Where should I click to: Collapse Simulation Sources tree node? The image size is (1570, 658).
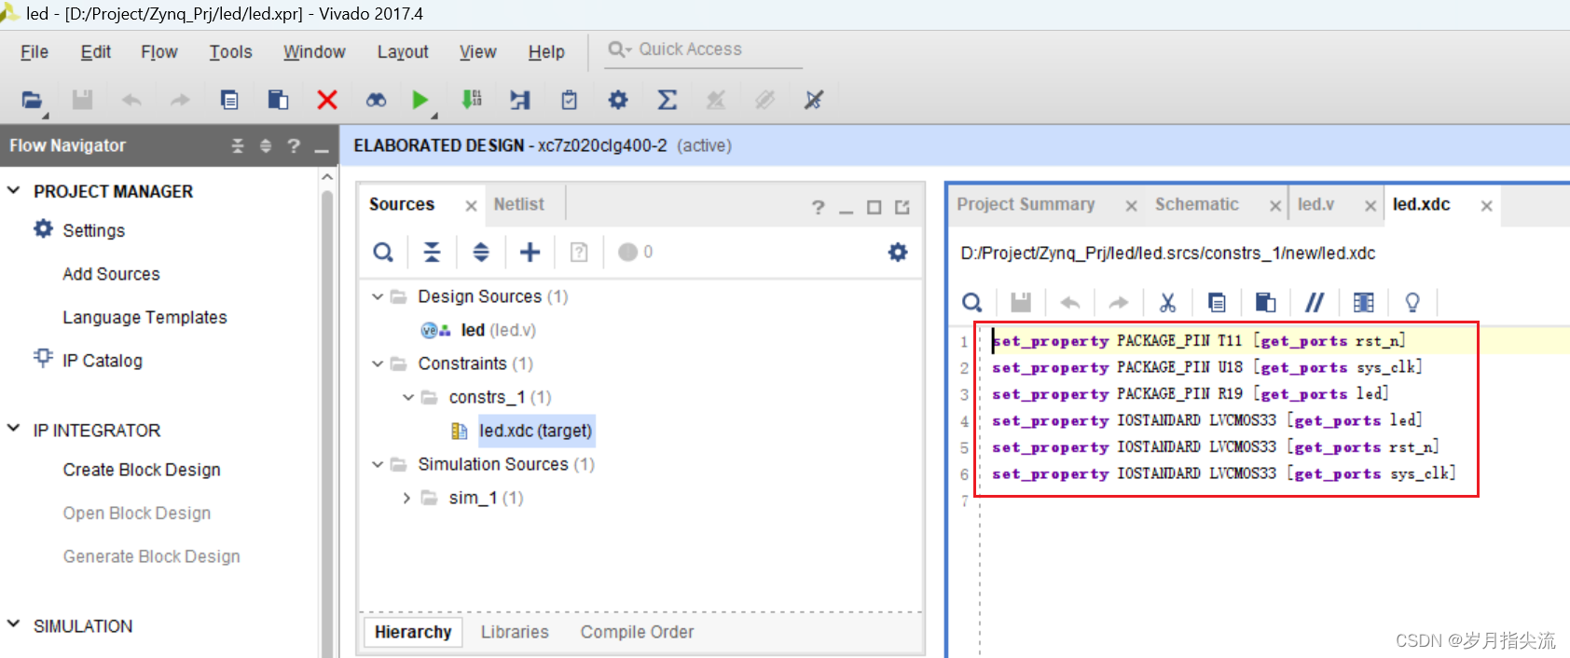click(378, 464)
